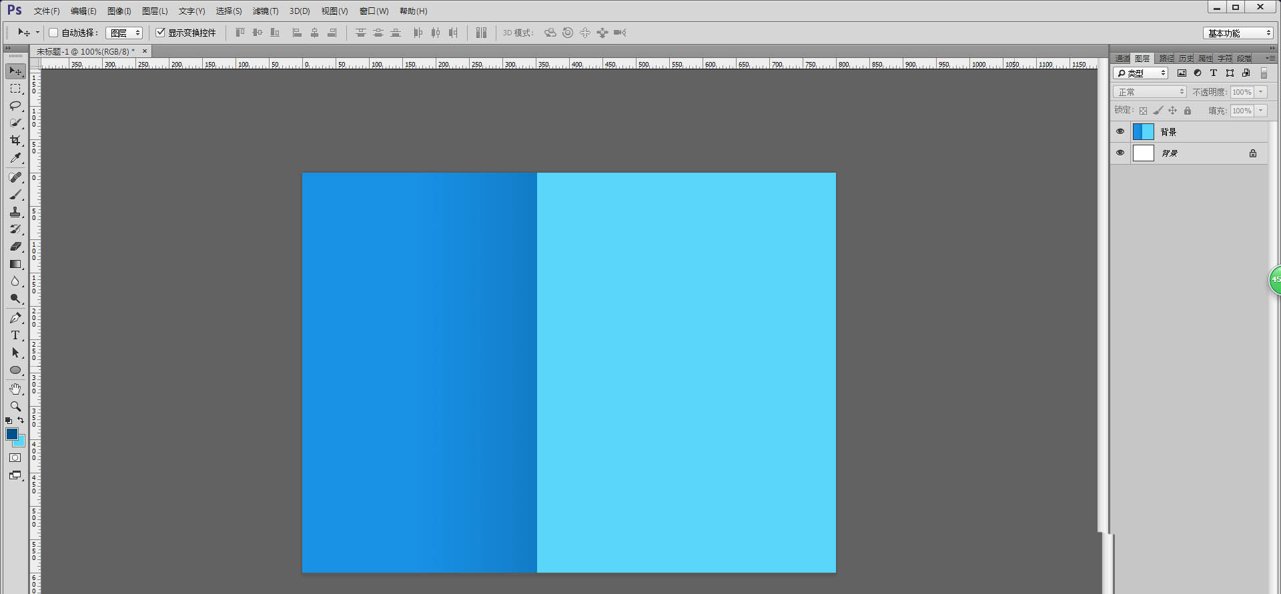Click the align left edges icon
This screenshot has width=1281, height=594.
297,33
